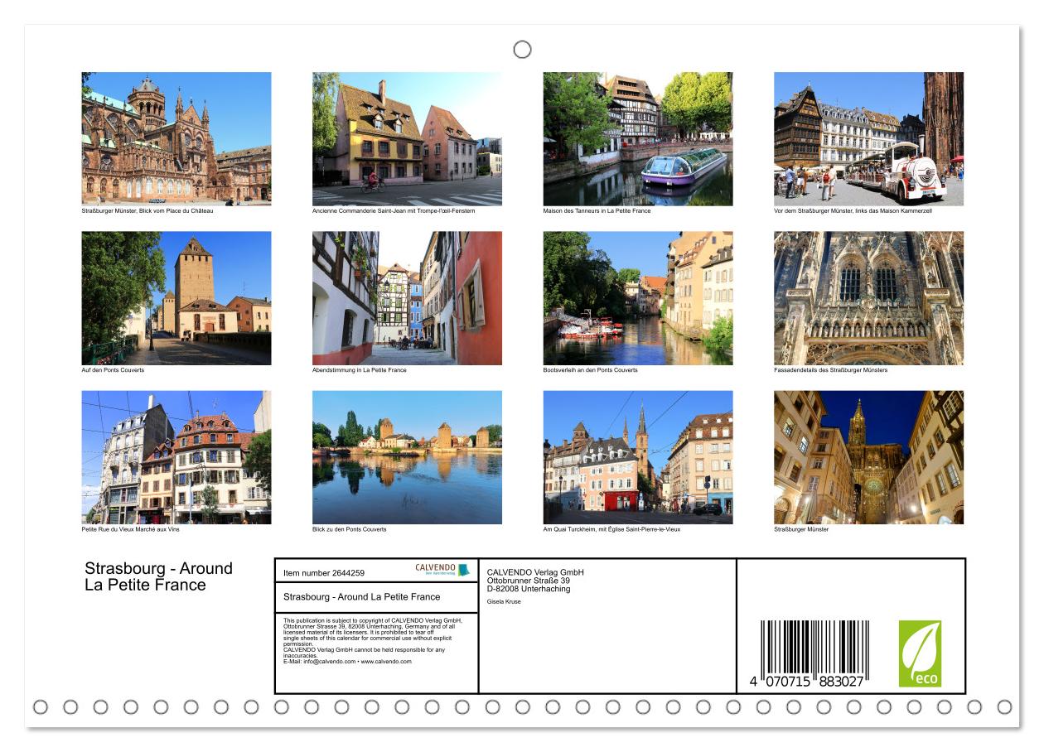Click the author name 'Gisela Kruse'
Screen dimensions: 1044x752
pyautogui.click(x=504, y=601)
